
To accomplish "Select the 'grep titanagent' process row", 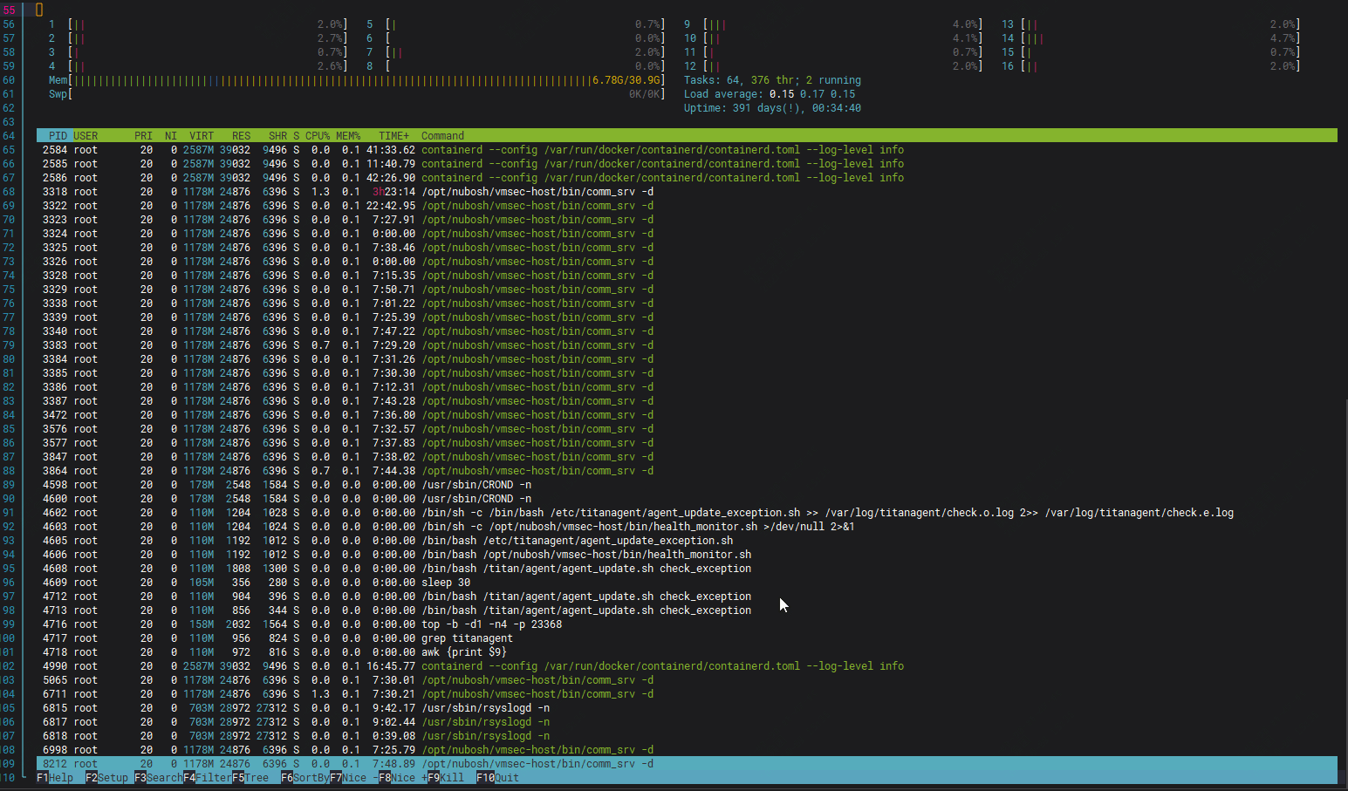I will click(467, 638).
